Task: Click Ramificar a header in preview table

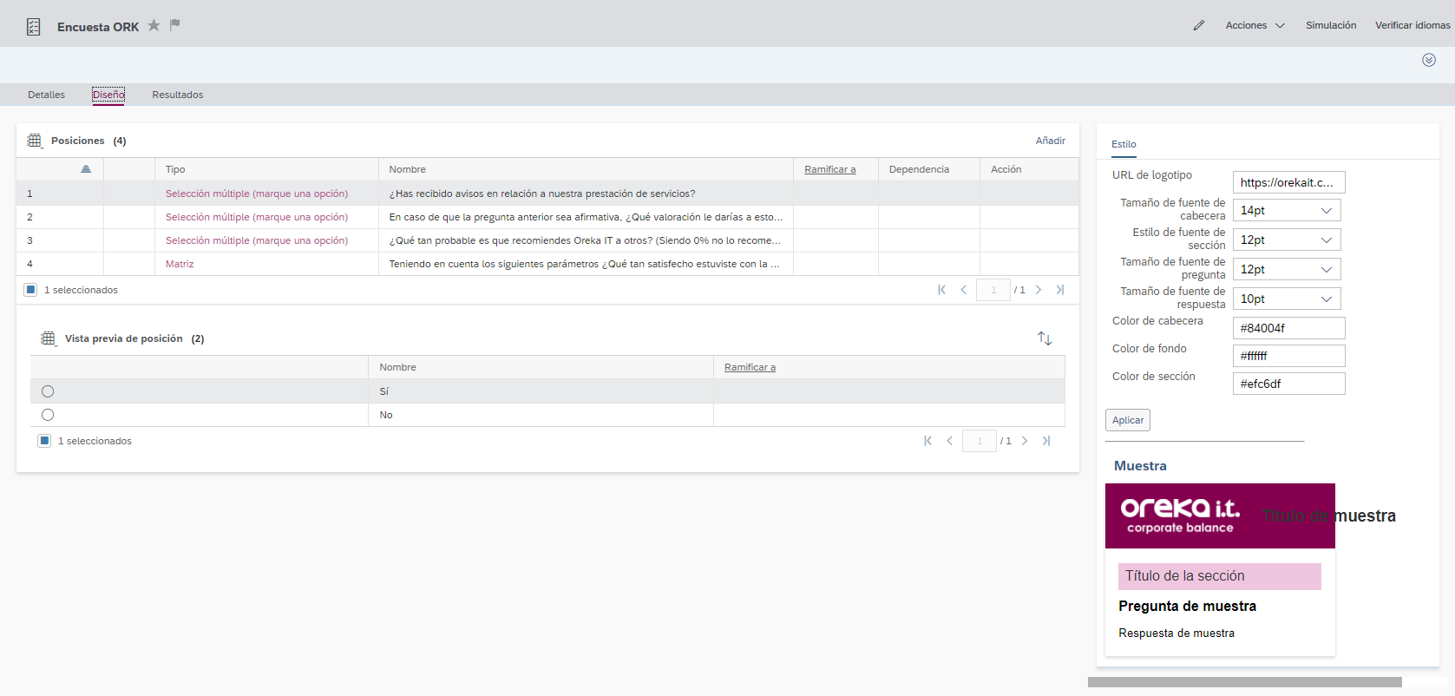Action: pyautogui.click(x=750, y=367)
